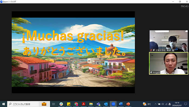Click the battery status tray icon

point(159,104)
